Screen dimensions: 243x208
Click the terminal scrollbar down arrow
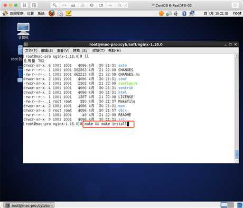click(x=237, y=160)
